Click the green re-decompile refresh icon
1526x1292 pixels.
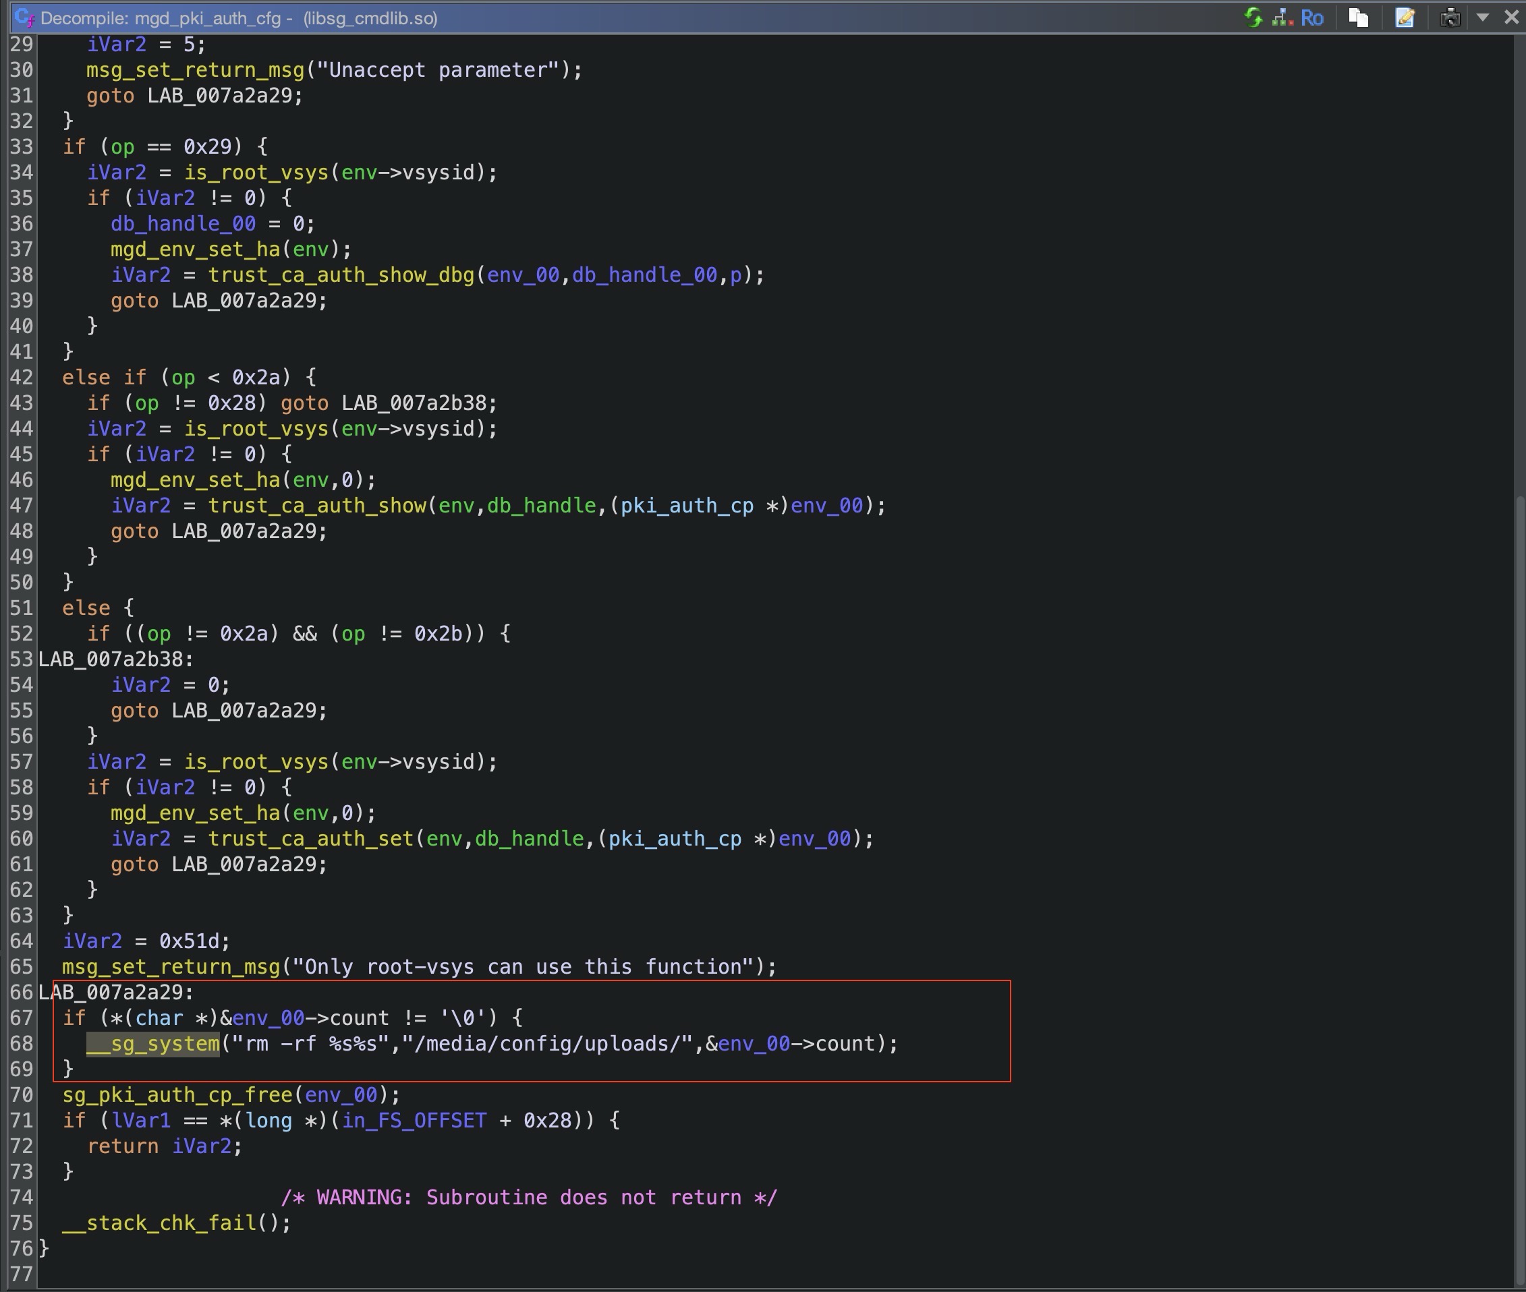pyautogui.click(x=1253, y=18)
